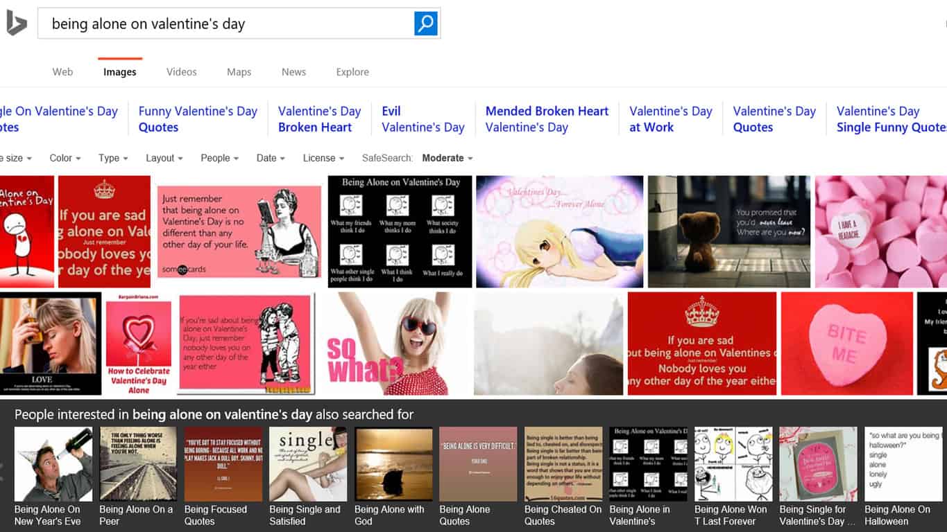This screenshot has width=947, height=532.
Task: Click the blue search magnifier button
Action: [x=425, y=24]
